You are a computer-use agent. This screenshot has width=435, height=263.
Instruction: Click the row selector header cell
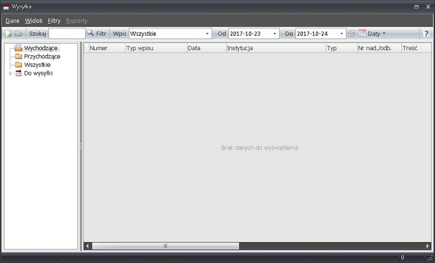pyautogui.click(x=86, y=48)
